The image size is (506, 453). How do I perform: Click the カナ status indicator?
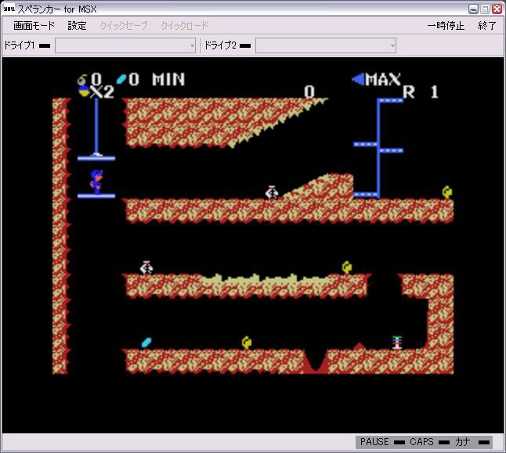tap(472, 442)
